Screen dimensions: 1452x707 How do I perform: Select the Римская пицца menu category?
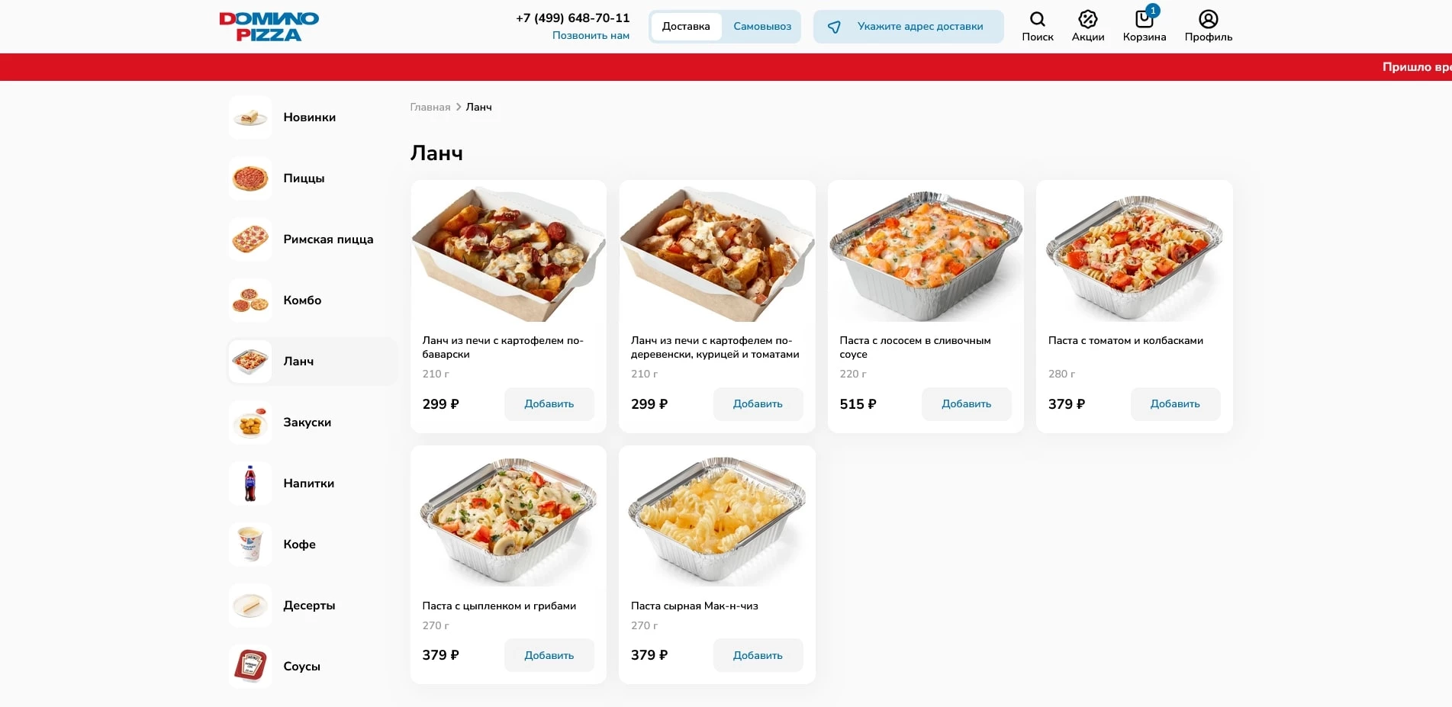[328, 239]
